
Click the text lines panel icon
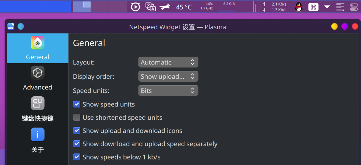pos(340,7)
